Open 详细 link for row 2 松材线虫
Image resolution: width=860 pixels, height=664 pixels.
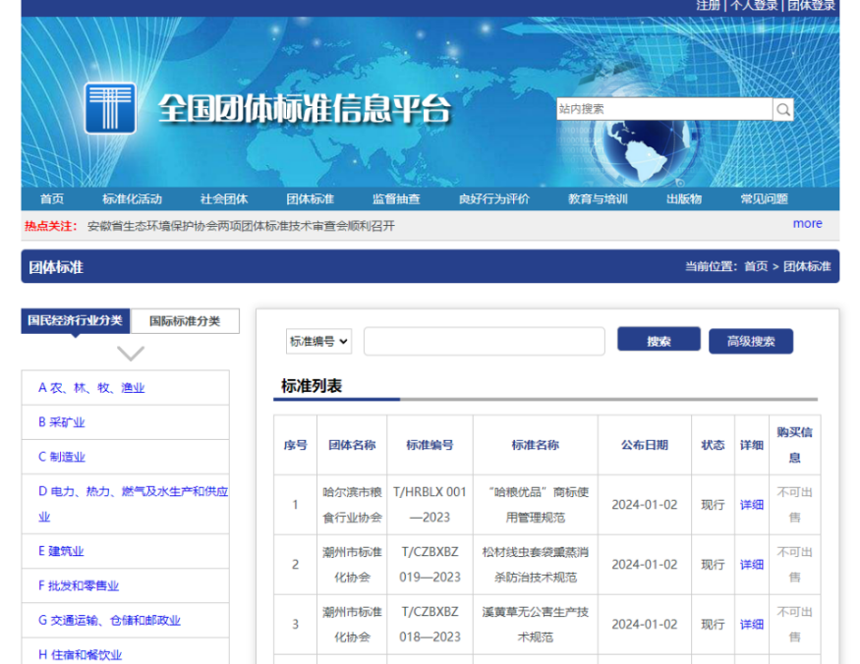(752, 564)
